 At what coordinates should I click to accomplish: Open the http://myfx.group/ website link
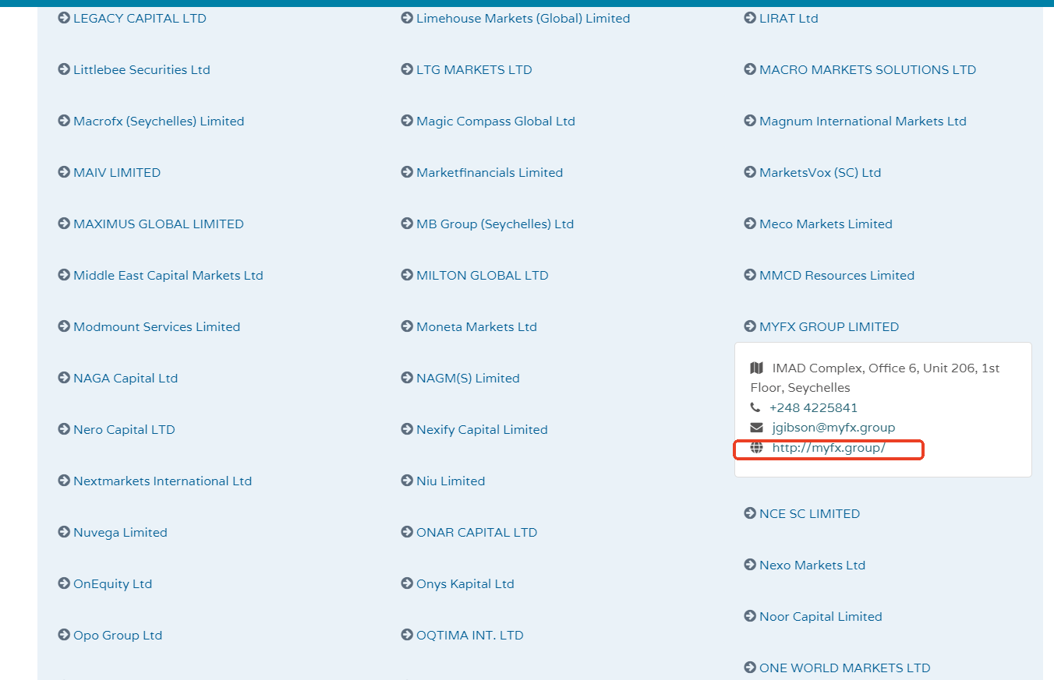(x=829, y=448)
